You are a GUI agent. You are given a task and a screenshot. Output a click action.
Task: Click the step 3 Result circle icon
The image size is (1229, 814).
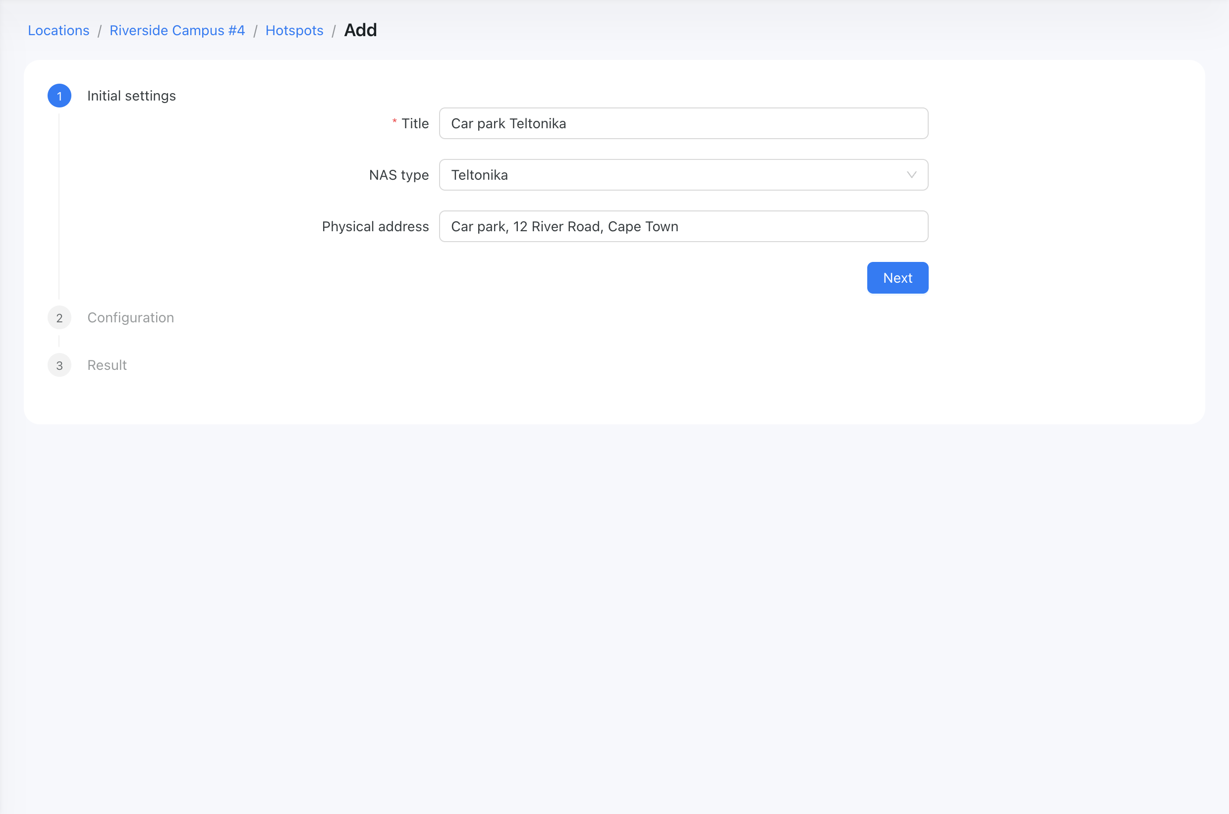pyautogui.click(x=59, y=365)
